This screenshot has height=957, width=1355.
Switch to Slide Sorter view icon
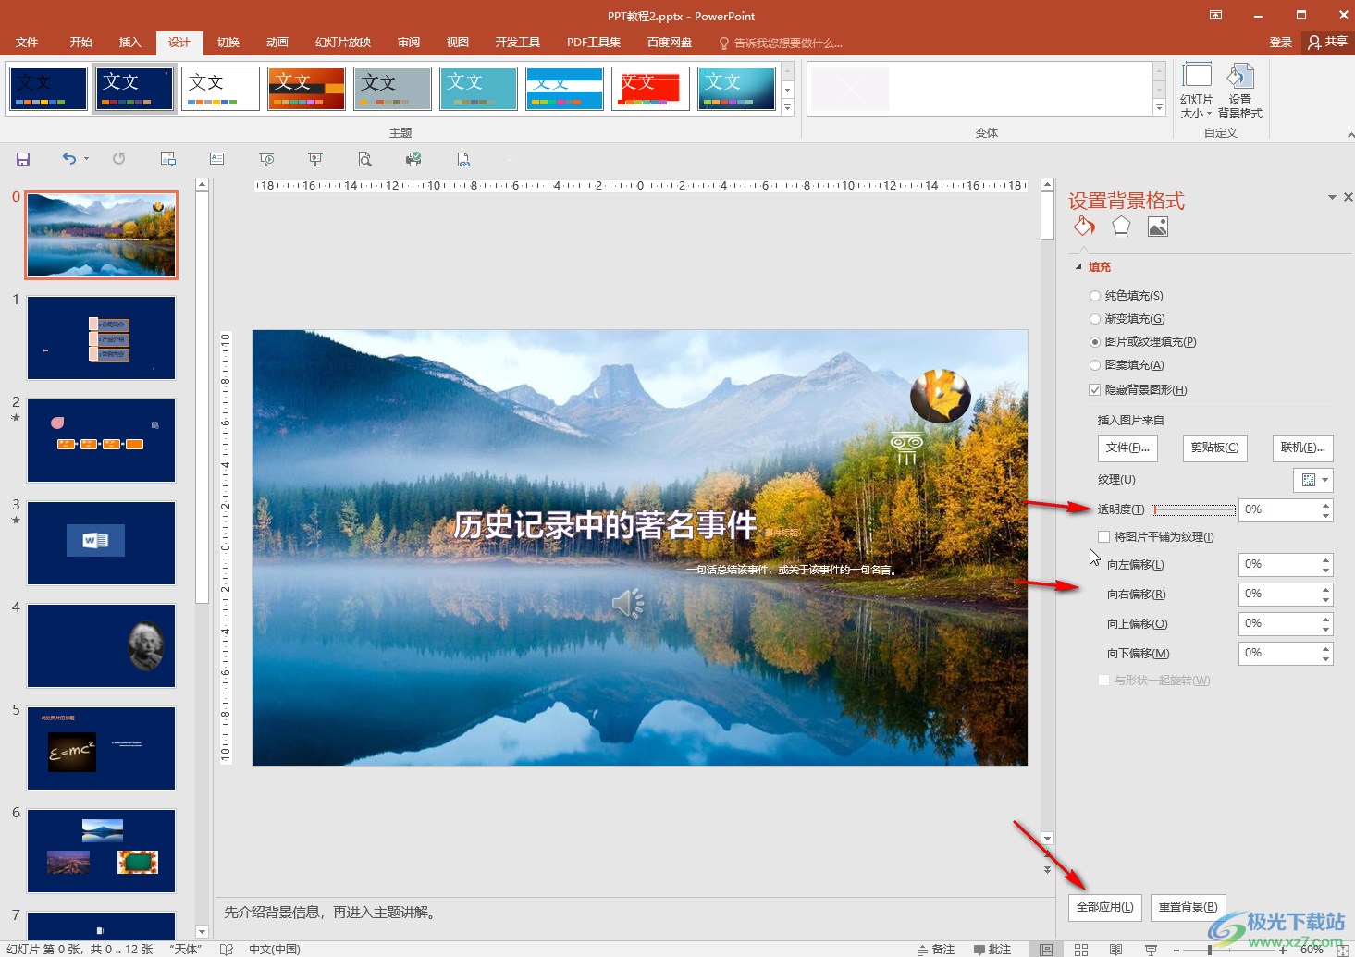click(x=1081, y=950)
